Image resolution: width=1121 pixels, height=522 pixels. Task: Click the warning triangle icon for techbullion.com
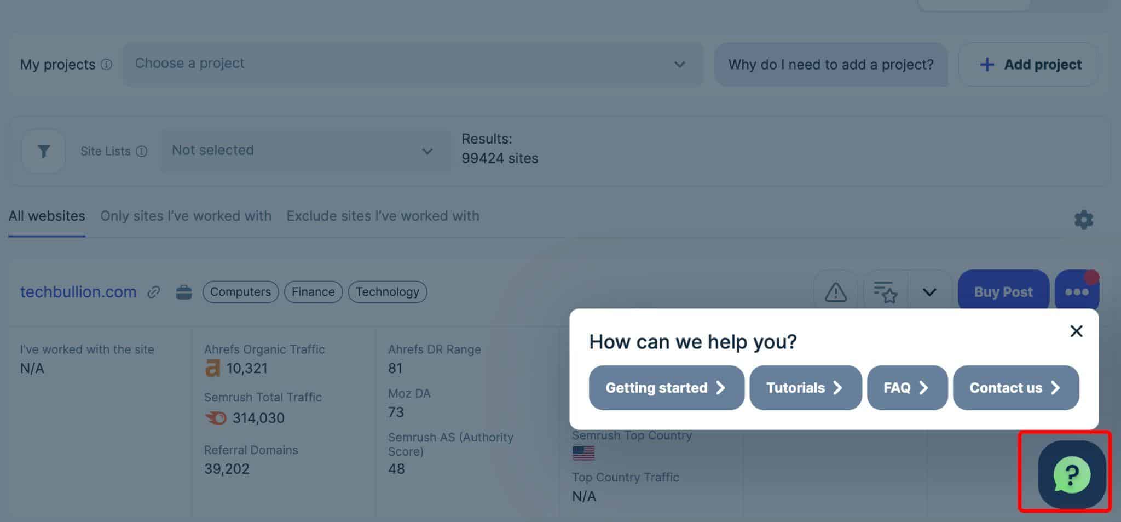click(x=836, y=292)
